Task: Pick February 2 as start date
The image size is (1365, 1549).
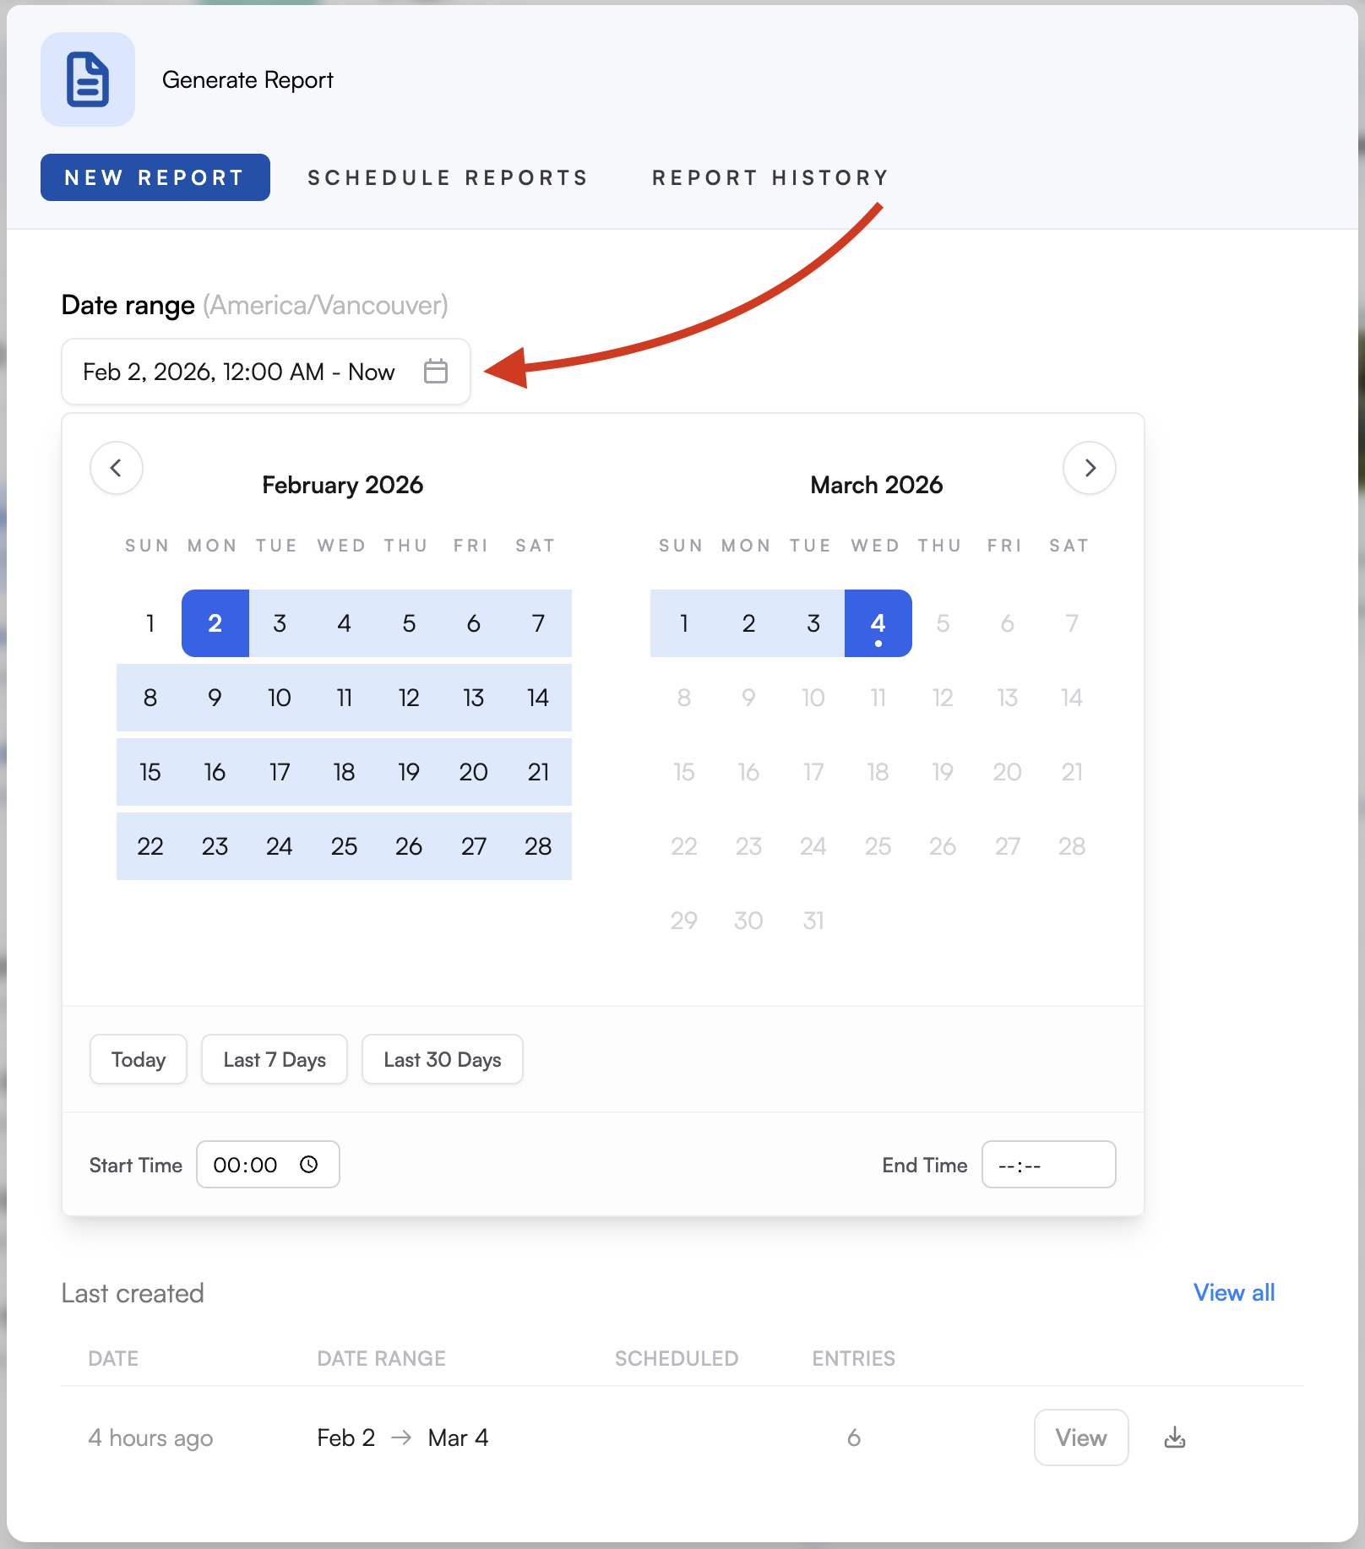Action: click(x=215, y=623)
